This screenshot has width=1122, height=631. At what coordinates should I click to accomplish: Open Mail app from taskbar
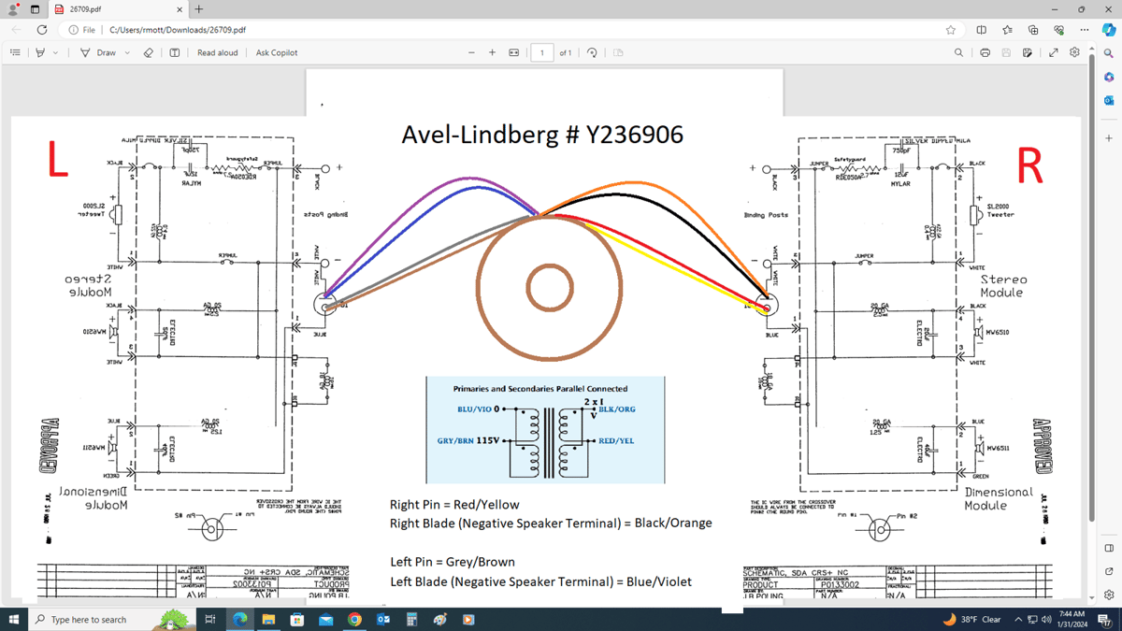(325, 620)
